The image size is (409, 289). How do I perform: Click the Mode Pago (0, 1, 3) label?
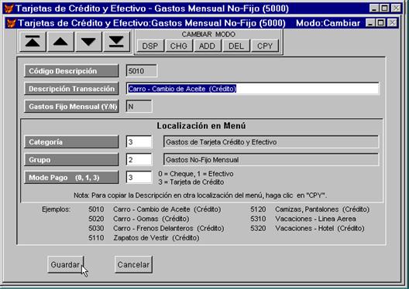tap(71, 178)
